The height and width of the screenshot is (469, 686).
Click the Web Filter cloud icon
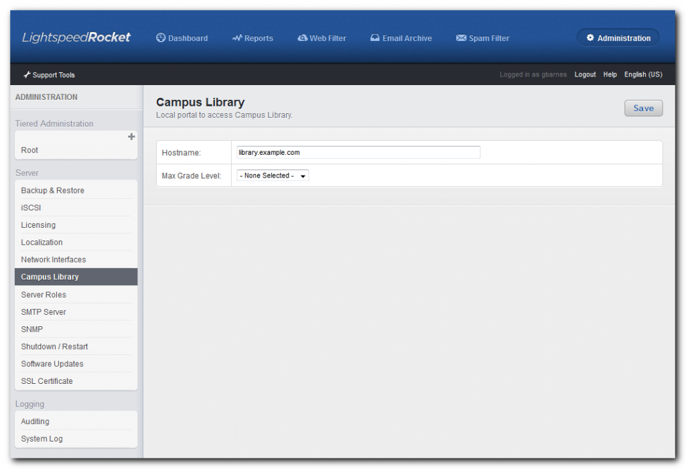point(302,38)
